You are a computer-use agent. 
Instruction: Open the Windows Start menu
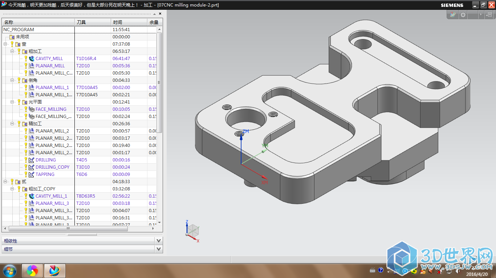9,270
